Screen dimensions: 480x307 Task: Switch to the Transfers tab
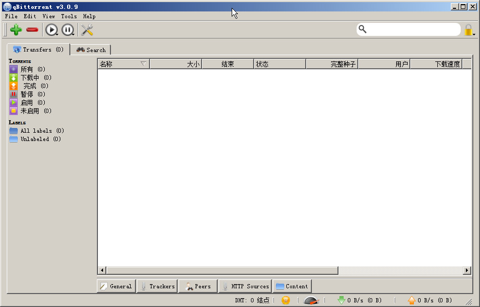pos(39,49)
